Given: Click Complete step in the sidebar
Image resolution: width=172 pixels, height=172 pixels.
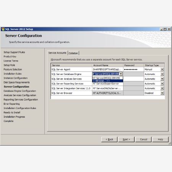Looking at the screenshot, I should [x=8, y=121].
